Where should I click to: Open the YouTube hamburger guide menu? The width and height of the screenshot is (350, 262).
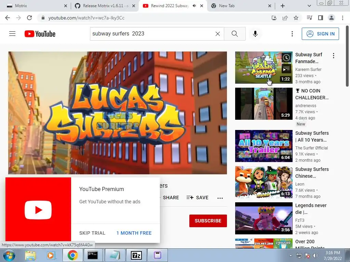12,34
